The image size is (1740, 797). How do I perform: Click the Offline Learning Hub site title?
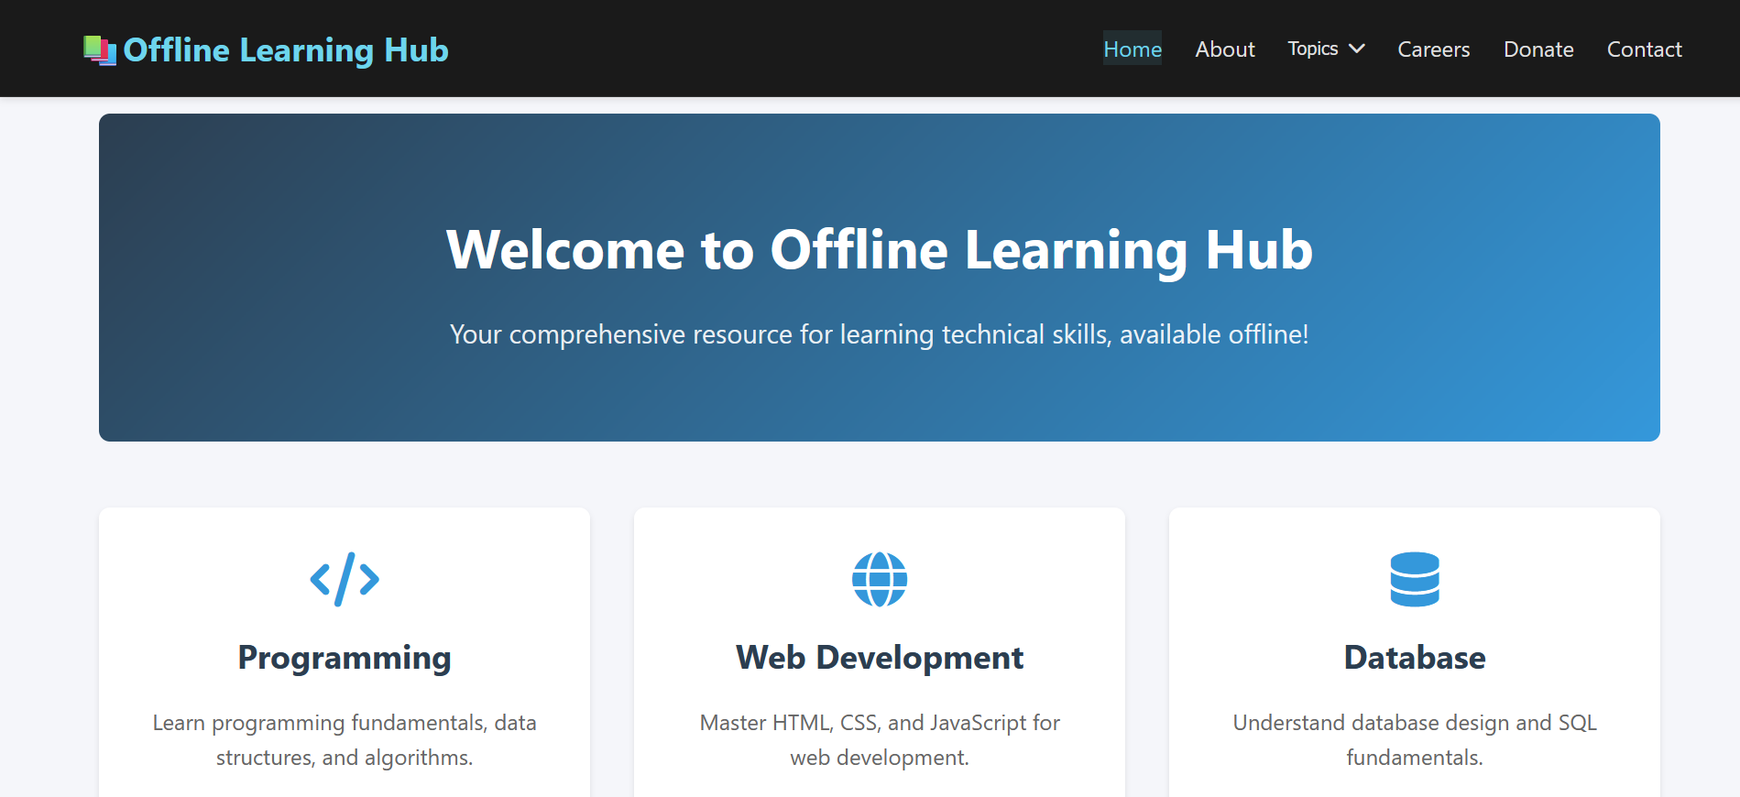pyautogui.click(x=286, y=49)
